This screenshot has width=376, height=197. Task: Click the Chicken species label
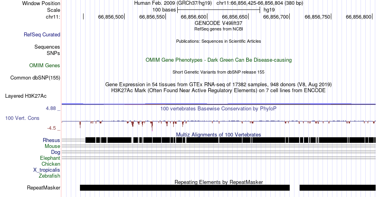[51, 164]
